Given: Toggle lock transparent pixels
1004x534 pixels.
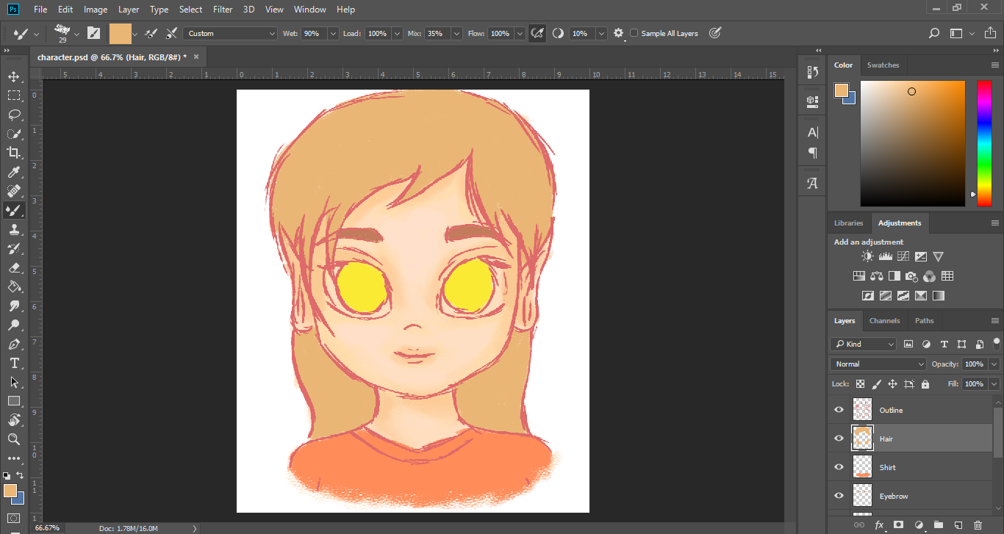Looking at the screenshot, I should tap(860, 384).
